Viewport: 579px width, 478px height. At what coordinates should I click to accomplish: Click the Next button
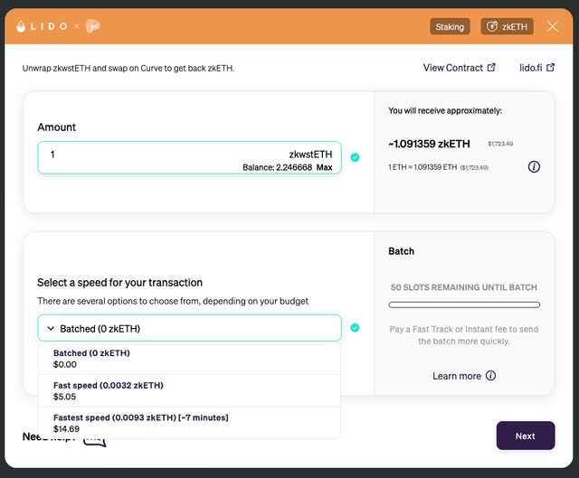pos(526,436)
